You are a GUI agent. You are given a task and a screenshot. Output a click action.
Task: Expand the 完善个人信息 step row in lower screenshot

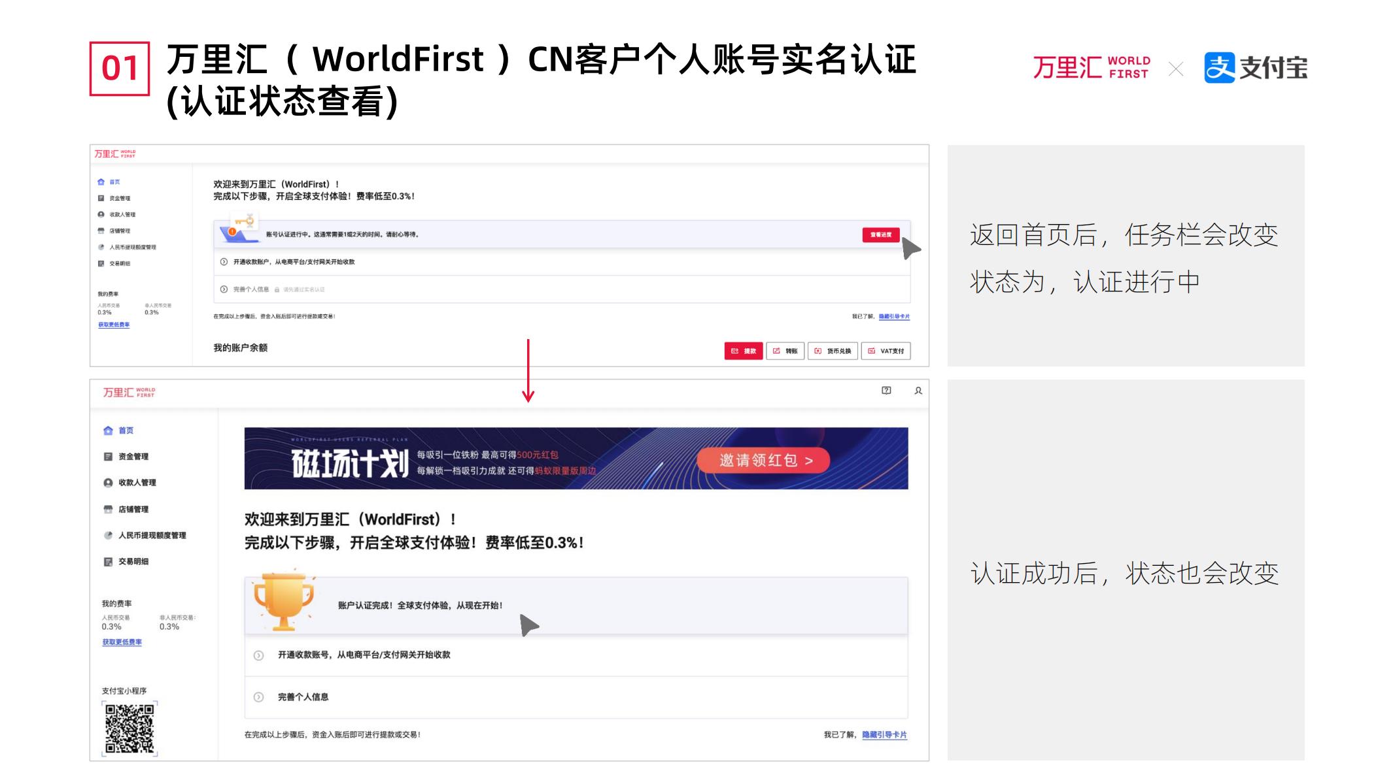[576, 697]
